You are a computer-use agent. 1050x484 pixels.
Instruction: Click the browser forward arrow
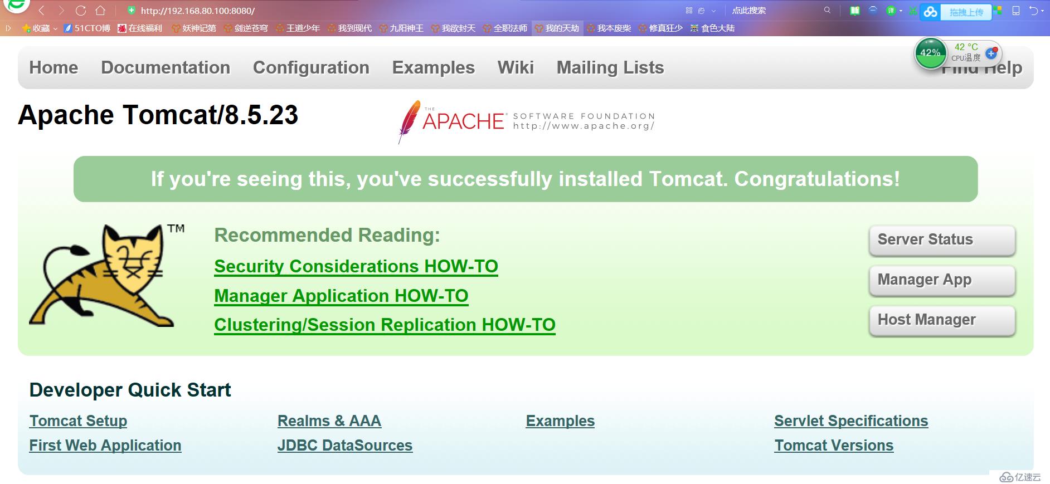[x=61, y=11]
